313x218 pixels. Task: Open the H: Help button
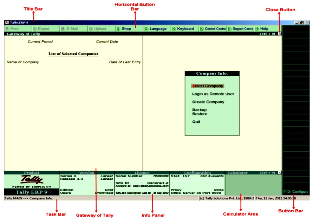click(x=268, y=29)
